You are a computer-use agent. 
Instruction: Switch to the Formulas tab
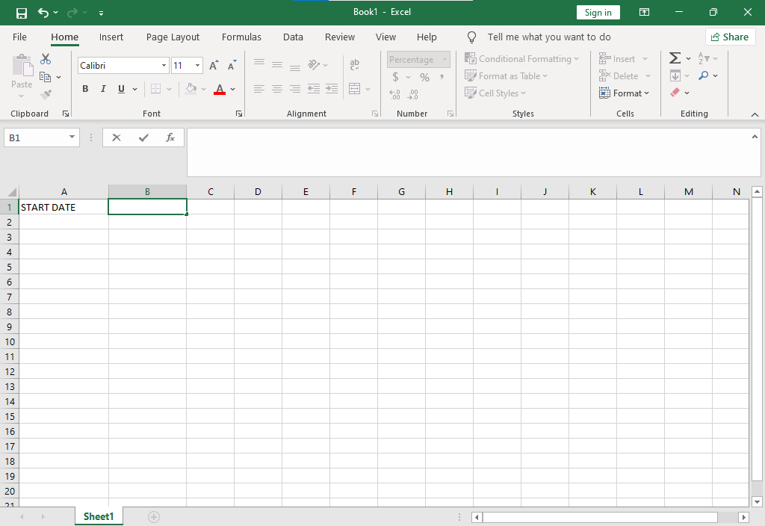click(241, 37)
